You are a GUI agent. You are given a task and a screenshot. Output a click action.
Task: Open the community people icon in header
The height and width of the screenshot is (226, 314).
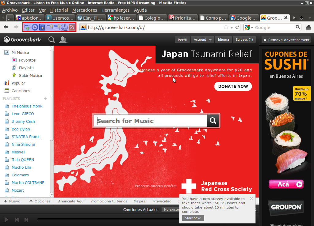[x=63, y=40]
